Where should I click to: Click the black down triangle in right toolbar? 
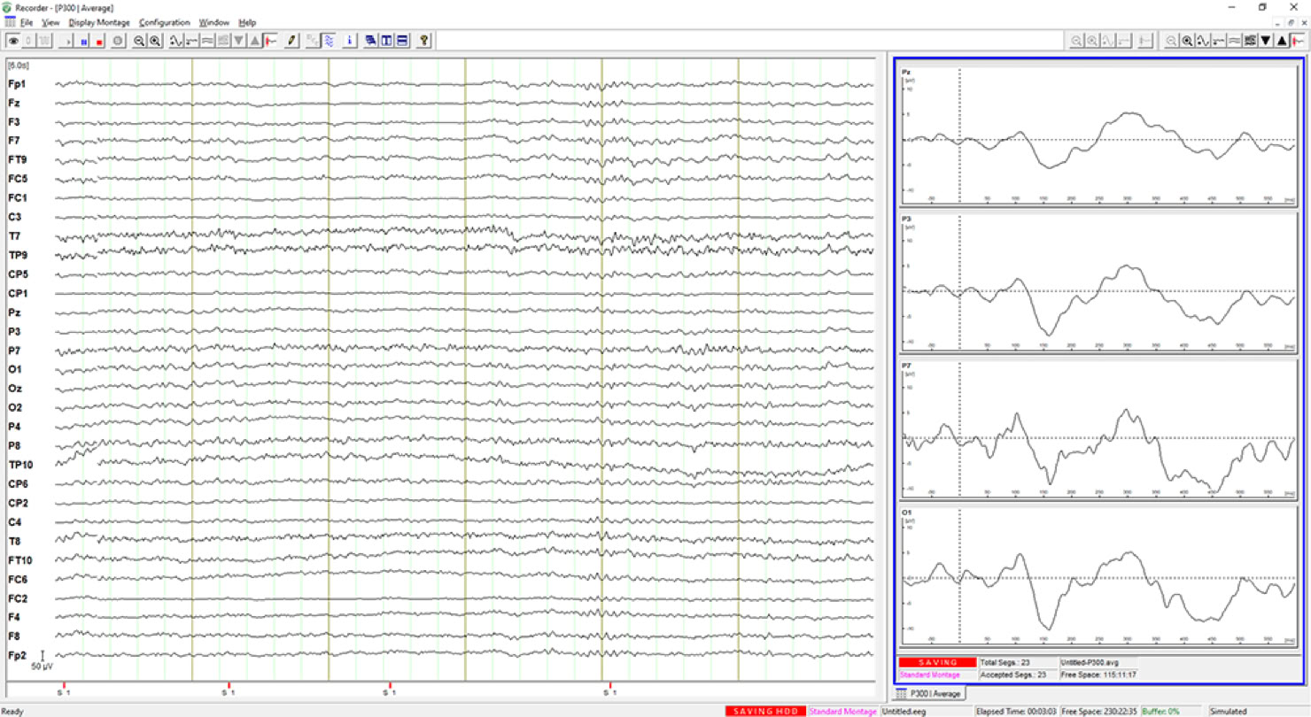(1265, 41)
